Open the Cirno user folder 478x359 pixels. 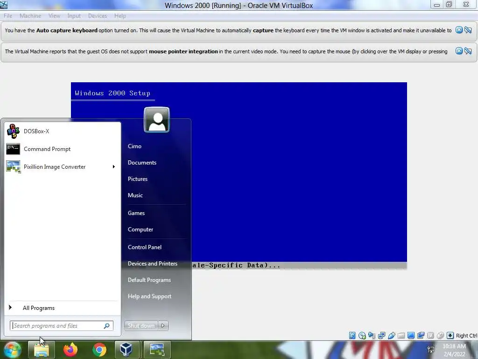[x=134, y=146]
